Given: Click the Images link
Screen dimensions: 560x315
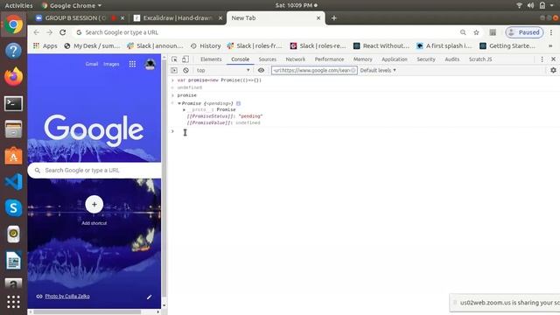Looking at the screenshot, I should tap(111, 64).
